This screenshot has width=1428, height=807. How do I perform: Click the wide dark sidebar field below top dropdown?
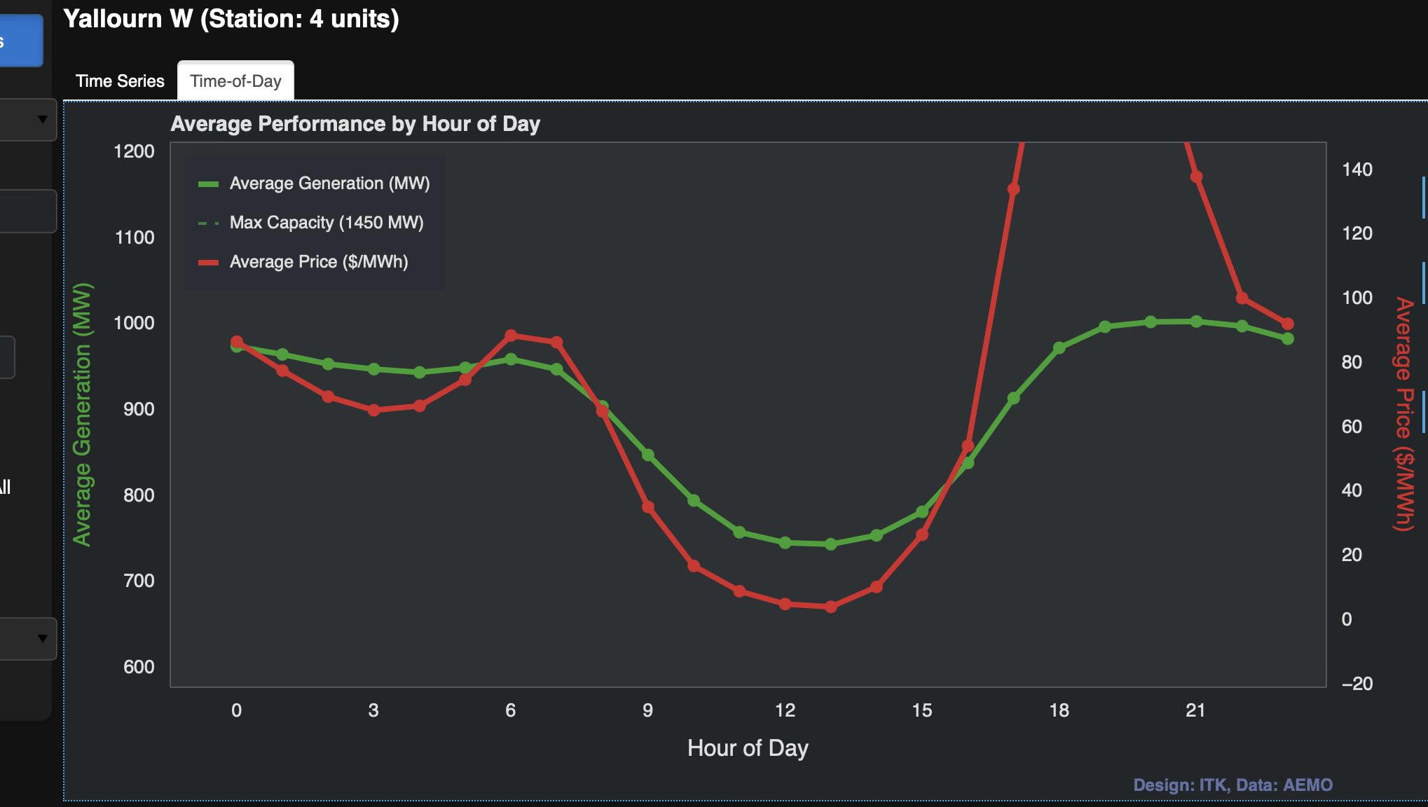click(27, 211)
